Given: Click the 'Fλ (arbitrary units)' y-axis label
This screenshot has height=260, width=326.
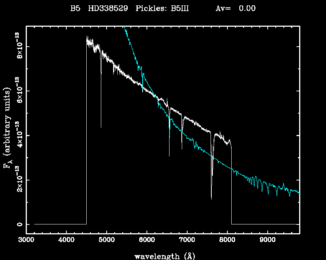Looking at the screenshot, I should 7,128.
